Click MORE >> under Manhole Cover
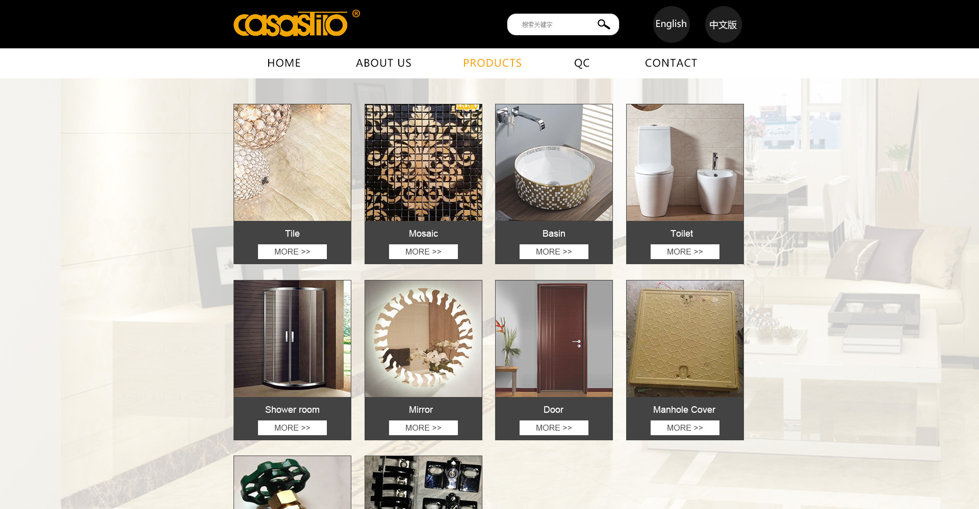 (x=685, y=428)
